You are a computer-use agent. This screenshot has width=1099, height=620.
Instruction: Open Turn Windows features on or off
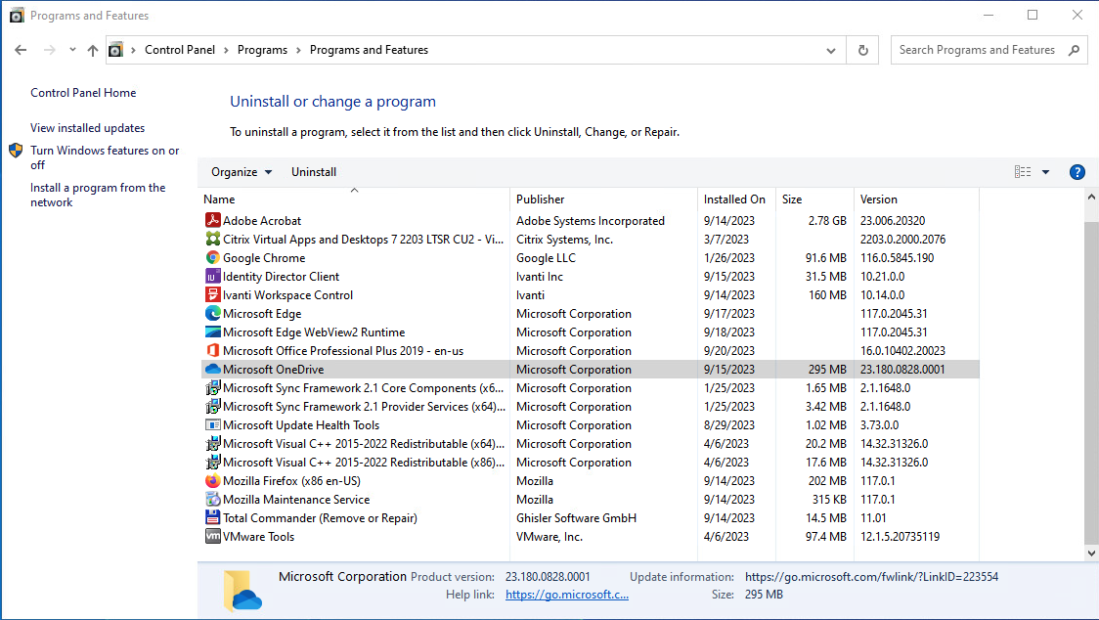[x=105, y=157]
